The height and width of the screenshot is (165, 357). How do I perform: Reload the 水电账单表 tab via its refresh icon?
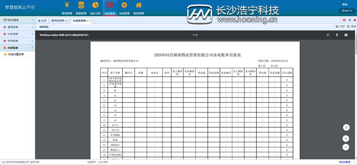tap(88, 21)
